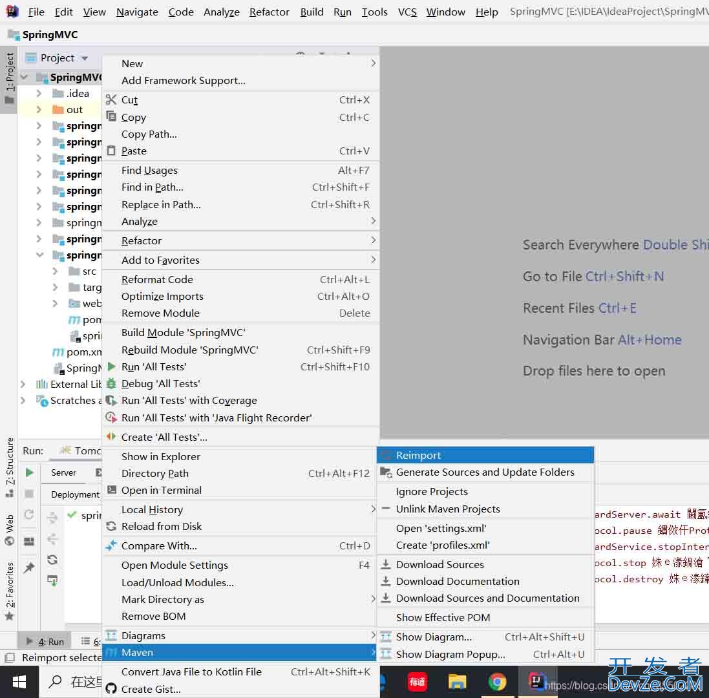Click Open 'settings.xml'
This screenshot has width=709, height=698.
[485, 529]
